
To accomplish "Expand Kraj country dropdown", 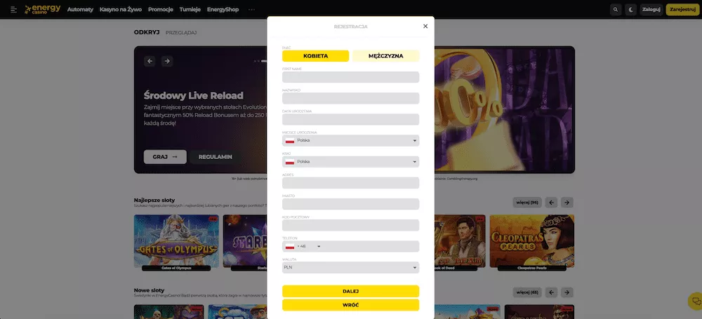I will pos(350,161).
